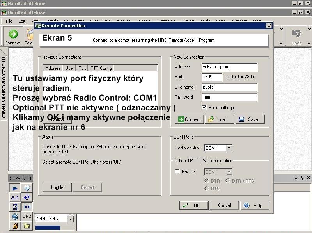The height and width of the screenshot is (233, 312).
Task: Click the hourglass icon
Action: tap(15, 207)
